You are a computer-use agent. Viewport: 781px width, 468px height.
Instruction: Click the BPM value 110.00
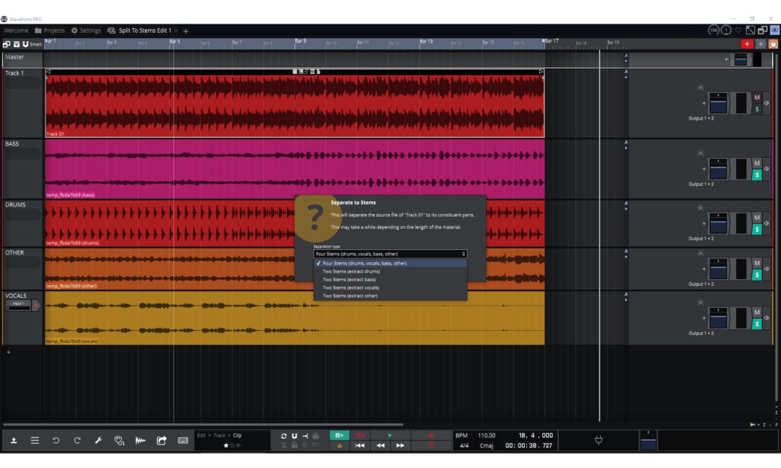pos(487,436)
